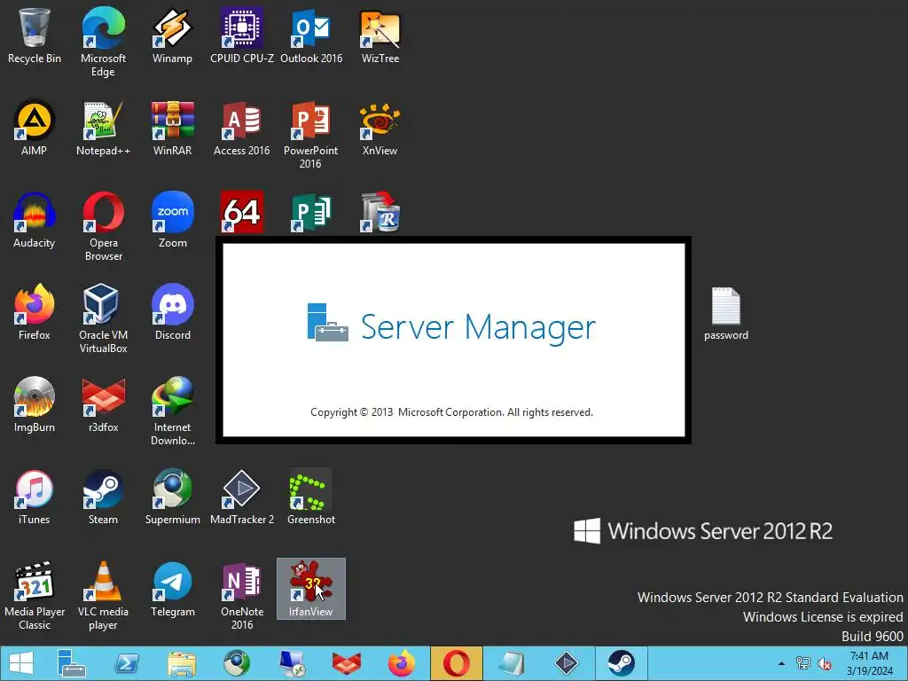Select the WinRAR desktop icon
Image resolution: width=908 pixels, height=681 pixels.
(x=172, y=128)
